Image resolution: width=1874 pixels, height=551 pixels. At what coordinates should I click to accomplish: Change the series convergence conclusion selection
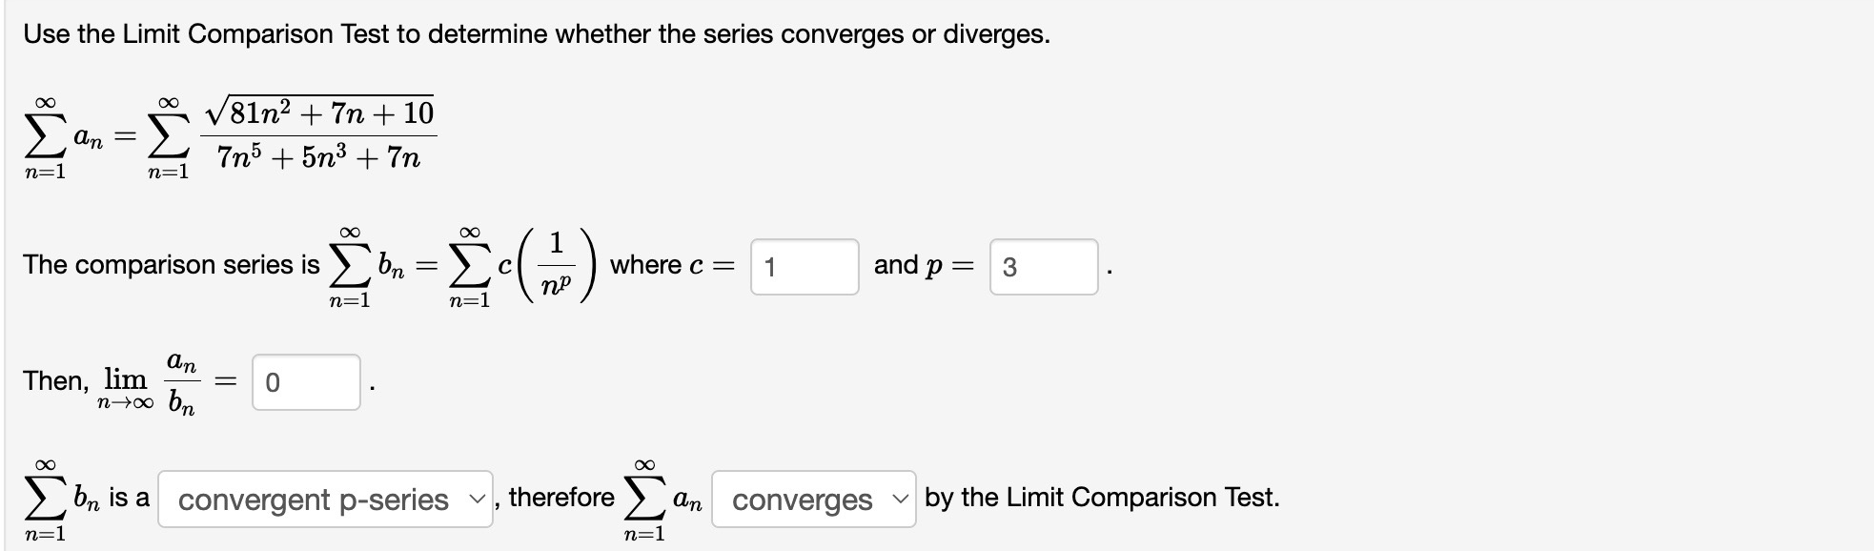coord(810,498)
